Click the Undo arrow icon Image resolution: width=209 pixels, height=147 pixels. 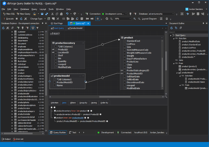click(67, 14)
